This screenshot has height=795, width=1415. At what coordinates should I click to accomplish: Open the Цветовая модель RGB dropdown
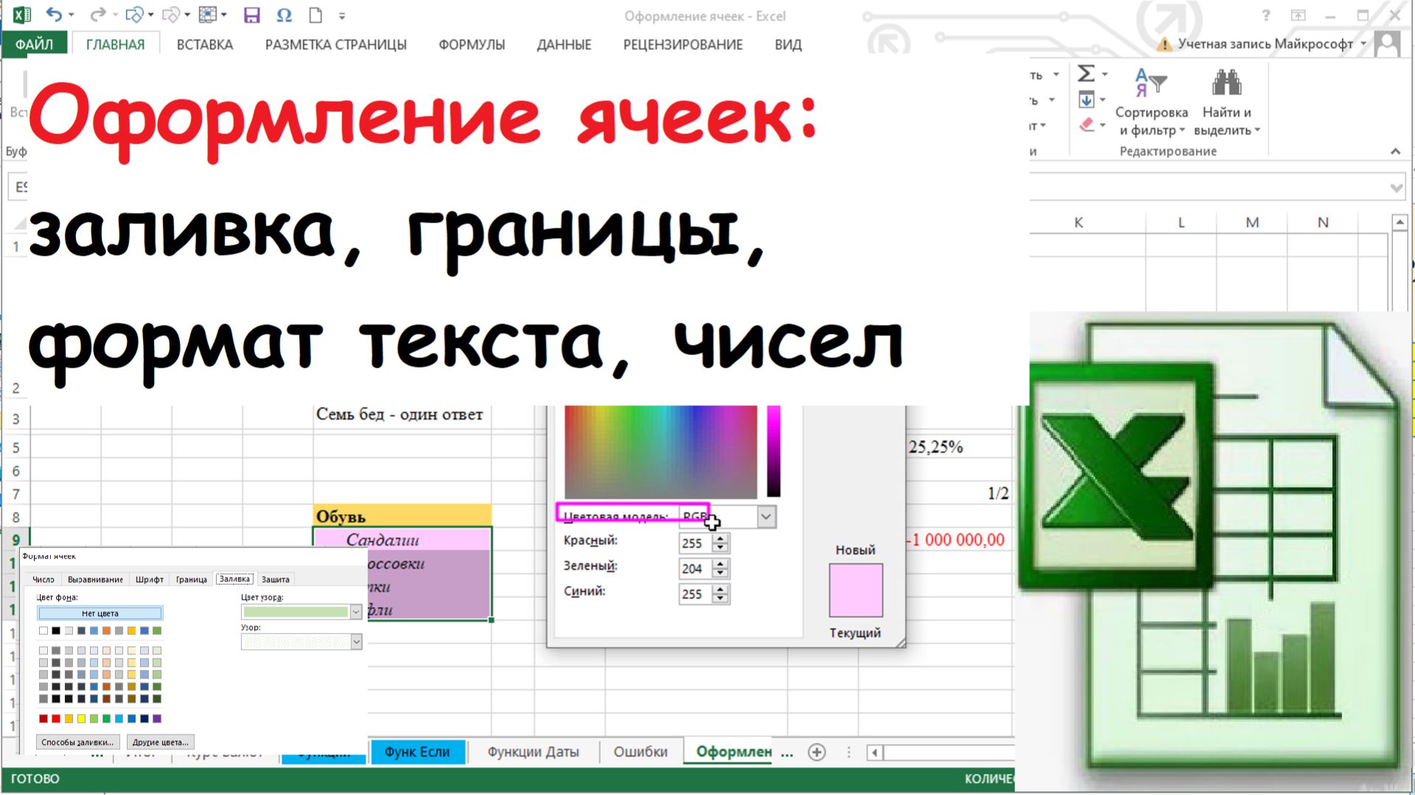[765, 516]
